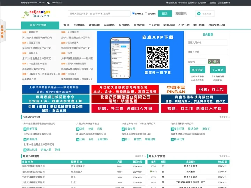This screenshot has width=251, height=188.
Task: Open the 求职简历 nav item
Action: click(109, 25)
